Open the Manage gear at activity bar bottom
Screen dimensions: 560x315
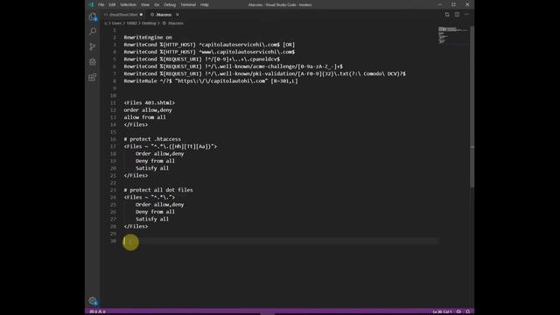point(93,301)
